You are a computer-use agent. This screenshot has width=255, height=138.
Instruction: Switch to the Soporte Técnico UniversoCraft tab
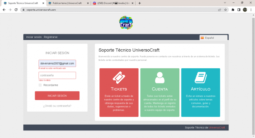tap(24, 3)
